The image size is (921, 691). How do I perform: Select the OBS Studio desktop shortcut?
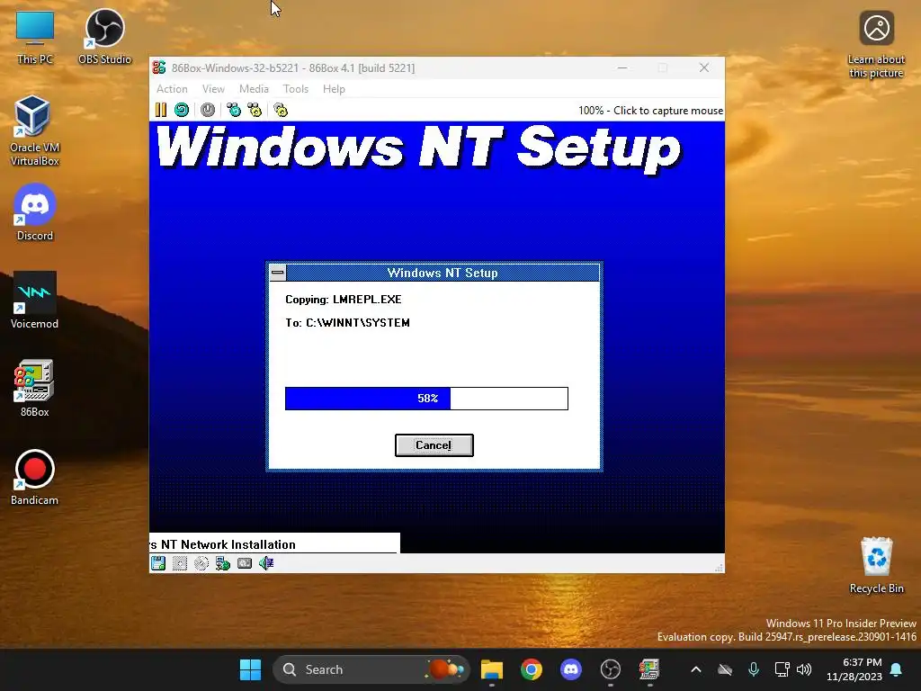coord(104,37)
